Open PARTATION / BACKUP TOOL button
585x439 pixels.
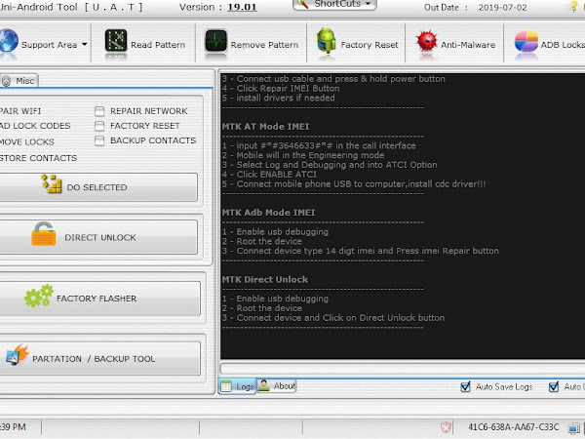(x=99, y=358)
